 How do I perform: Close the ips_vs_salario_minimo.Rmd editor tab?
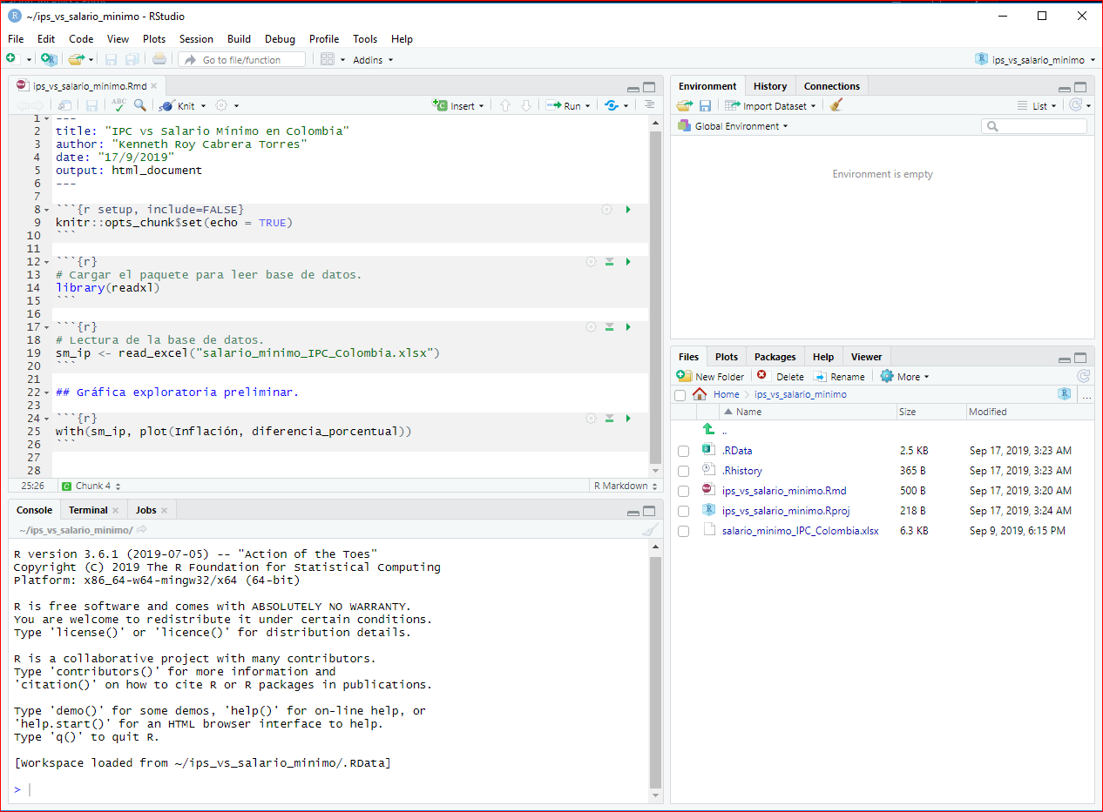click(x=154, y=86)
